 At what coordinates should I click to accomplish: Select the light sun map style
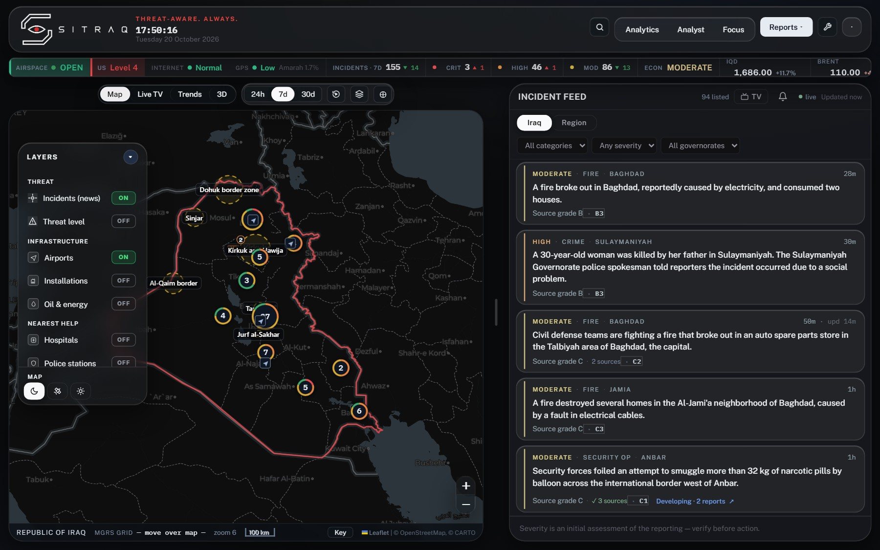(x=81, y=391)
